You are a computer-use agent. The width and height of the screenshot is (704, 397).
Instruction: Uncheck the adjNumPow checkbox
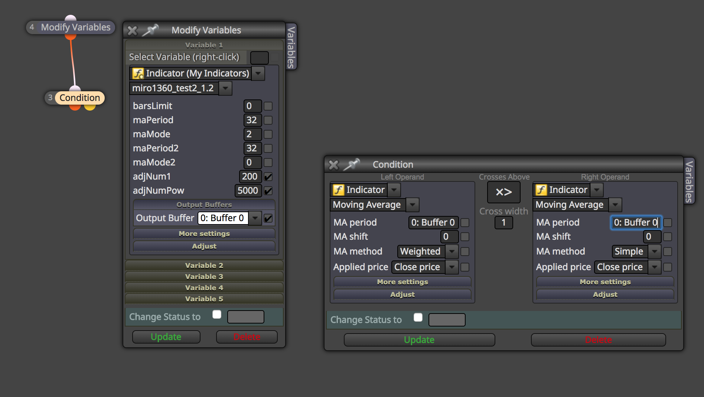tap(268, 191)
